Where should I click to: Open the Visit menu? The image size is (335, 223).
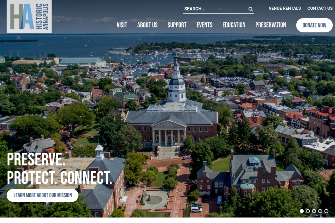pyautogui.click(x=122, y=25)
